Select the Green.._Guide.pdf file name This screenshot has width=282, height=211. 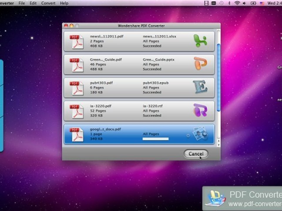106,59
